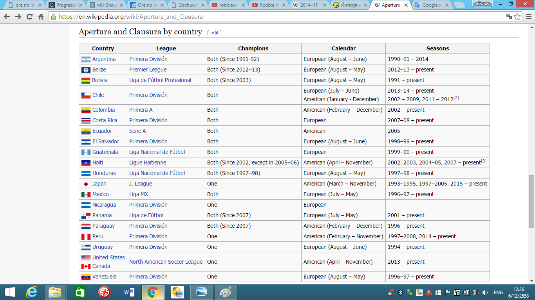Screen dimensions: 535x300
Task: Click the translate icon in address bar
Action: [x=509, y=17]
